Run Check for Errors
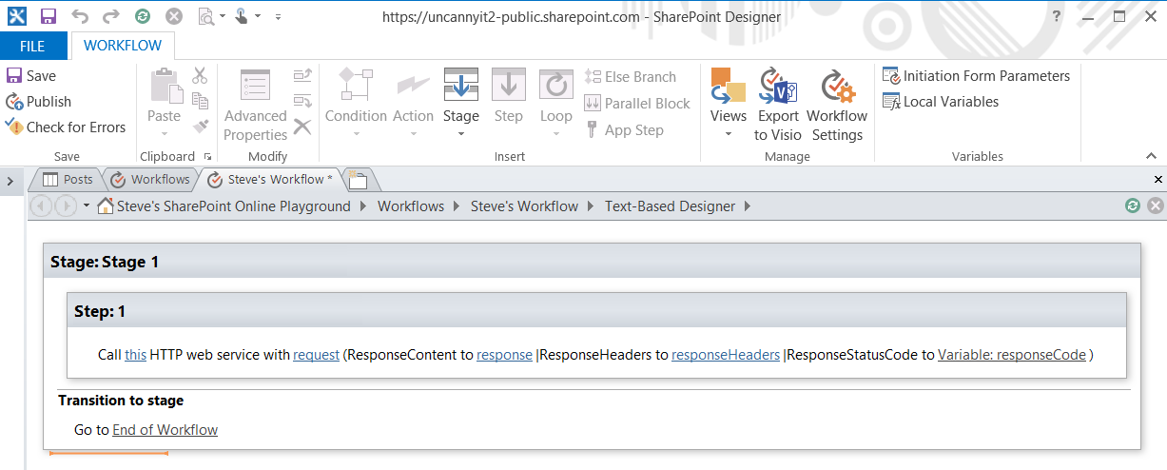 pyautogui.click(x=66, y=127)
